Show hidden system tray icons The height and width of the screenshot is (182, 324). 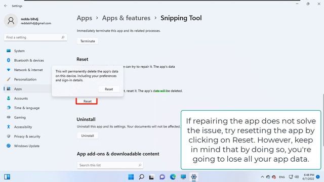pos(262,177)
